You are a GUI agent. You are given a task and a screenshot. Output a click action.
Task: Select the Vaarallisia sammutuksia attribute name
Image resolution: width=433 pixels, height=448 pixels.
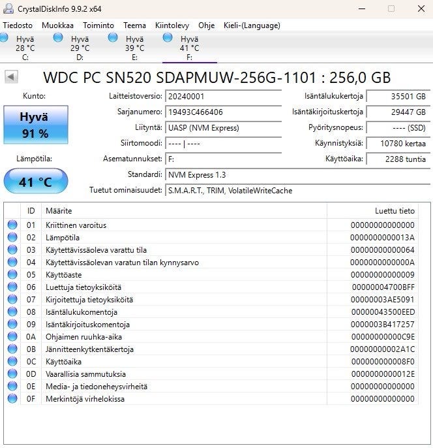pos(85,374)
